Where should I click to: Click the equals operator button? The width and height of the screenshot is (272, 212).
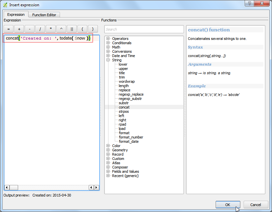(9, 29)
